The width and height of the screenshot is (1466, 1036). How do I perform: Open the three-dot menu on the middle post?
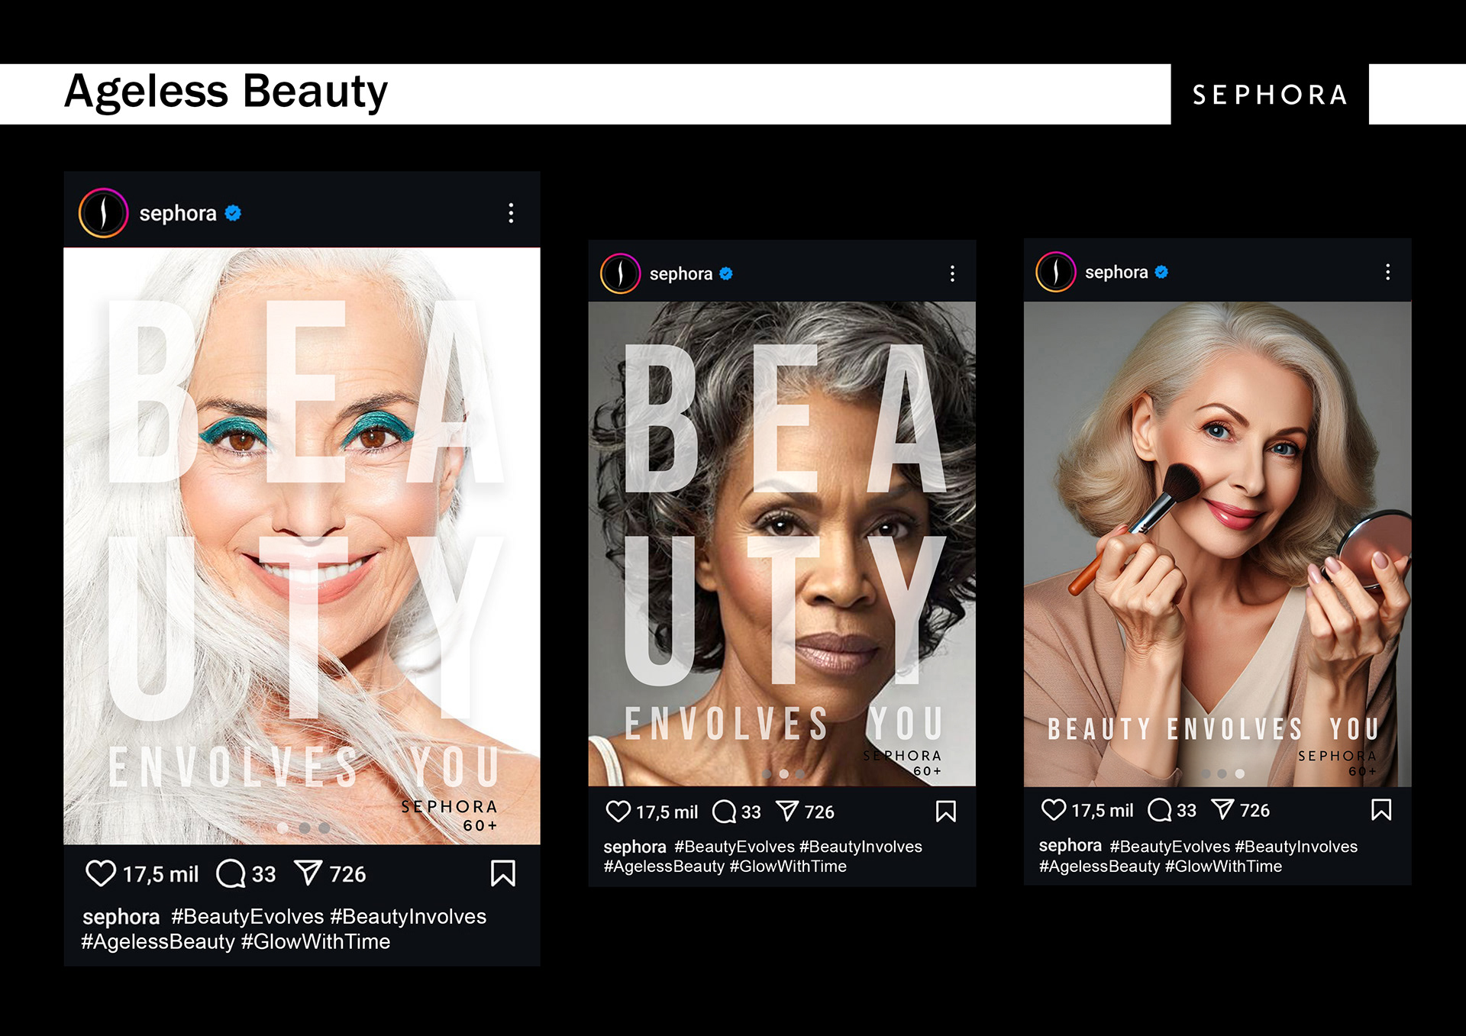click(x=952, y=273)
